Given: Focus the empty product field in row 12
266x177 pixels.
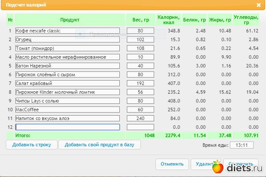Looking at the screenshot, I should (x=67, y=127).
